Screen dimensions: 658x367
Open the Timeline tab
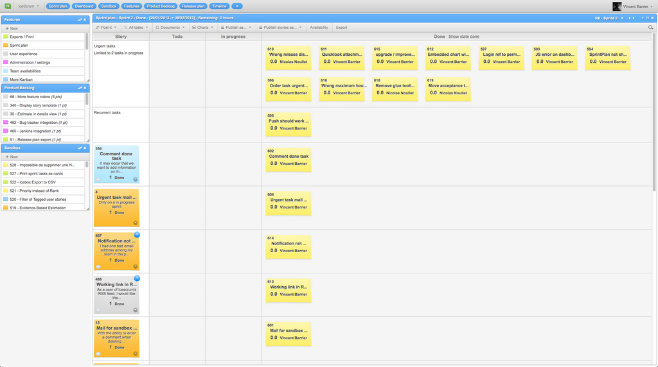219,6
